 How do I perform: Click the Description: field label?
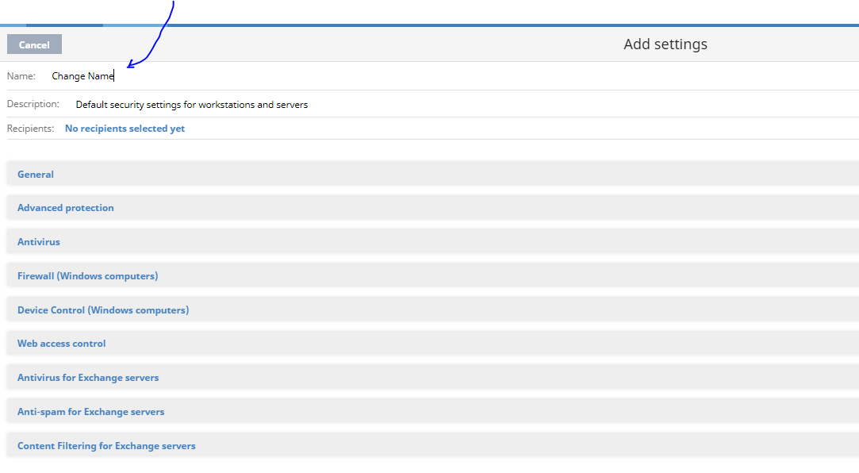coord(33,104)
